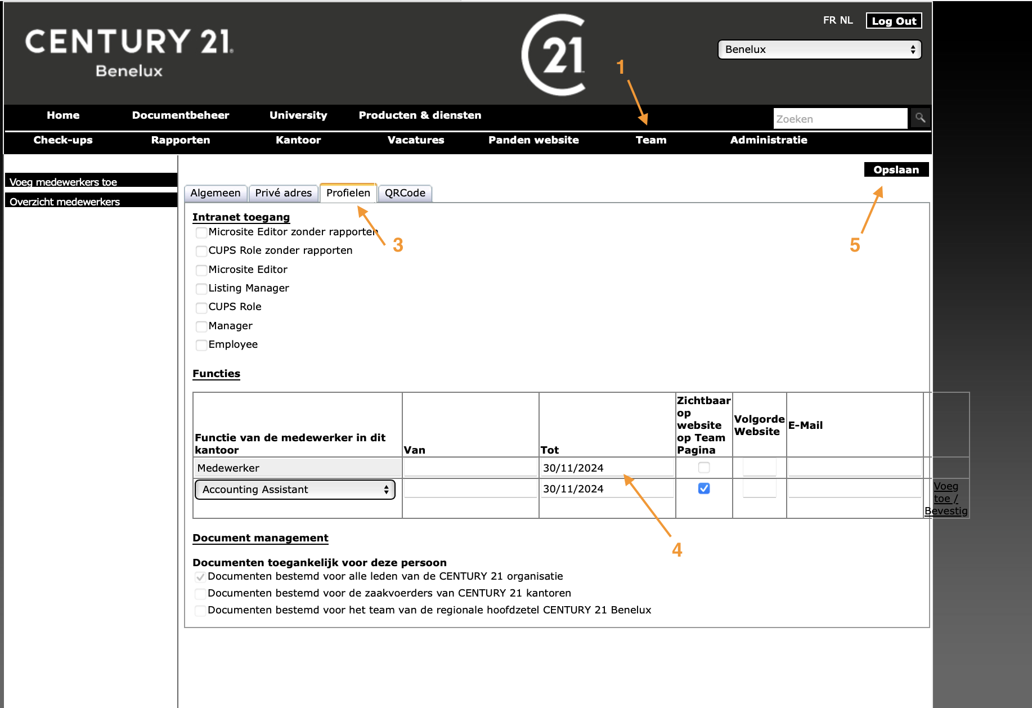Viewport: 1032px width, 708px height.
Task: Switch language to FR
Action: [x=829, y=20]
